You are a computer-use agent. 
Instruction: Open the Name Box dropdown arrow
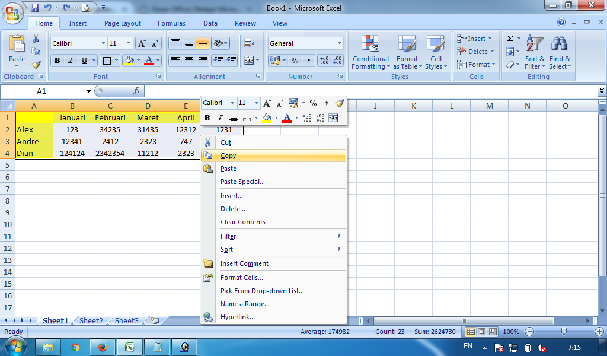coord(88,91)
